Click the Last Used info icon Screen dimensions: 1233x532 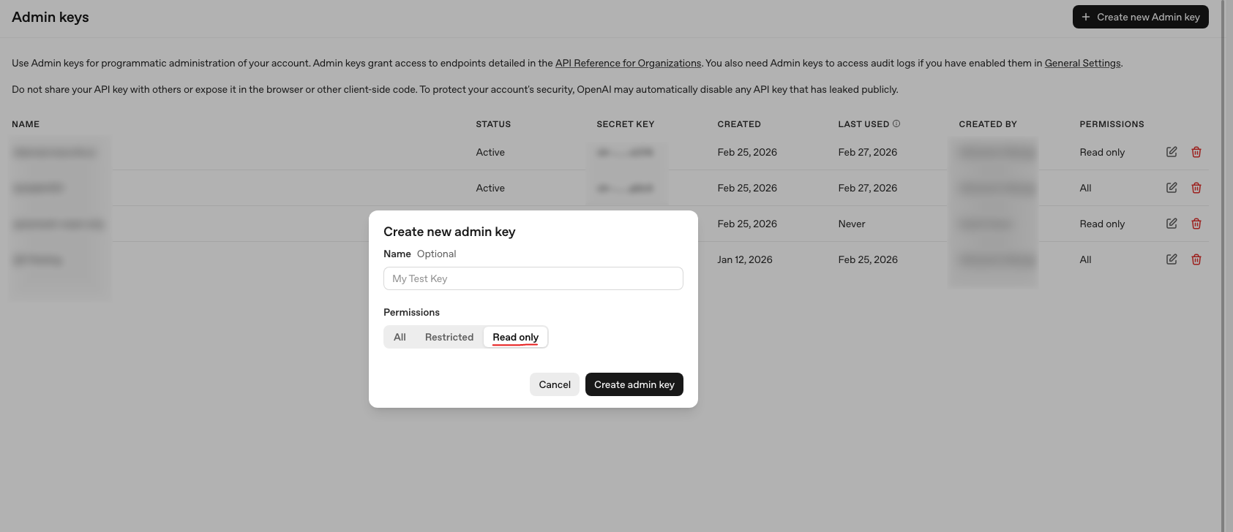click(x=896, y=123)
